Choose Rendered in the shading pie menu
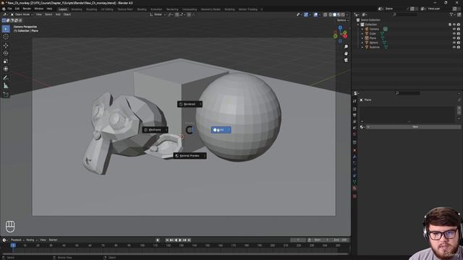 pos(190,104)
